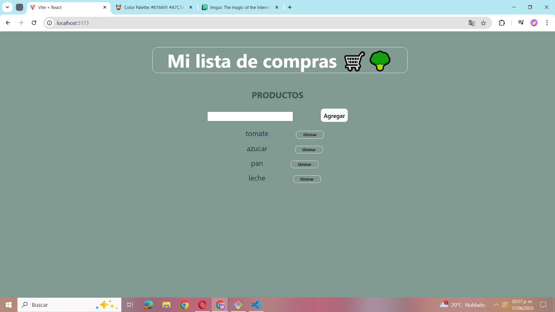Close the Color Palette tab
The image size is (555, 312).
point(190,7)
